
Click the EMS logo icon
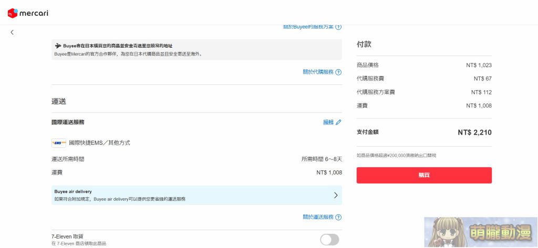pos(59,143)
